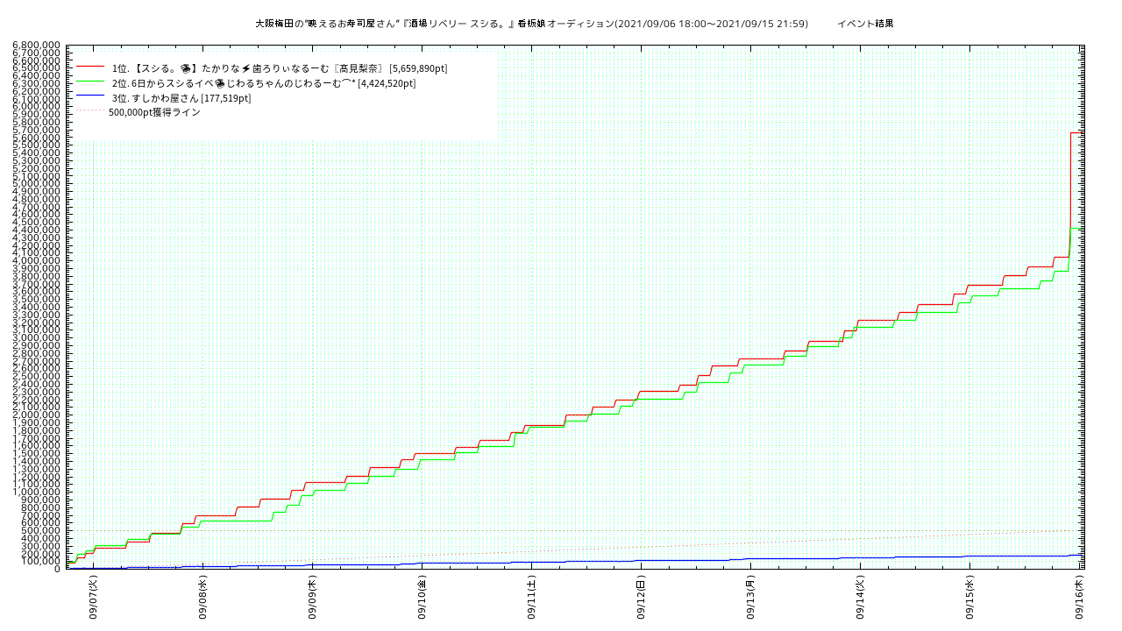Click the chart title about 看板娘オーディション
The image size is (1122, 631).
(x=531, y=24)
